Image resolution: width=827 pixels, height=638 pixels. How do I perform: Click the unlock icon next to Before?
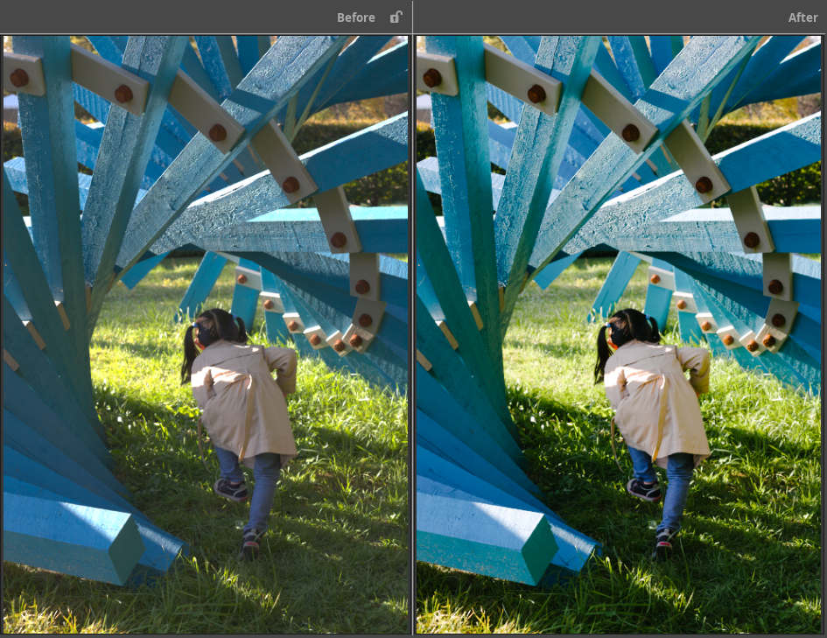tap(396, 17)
